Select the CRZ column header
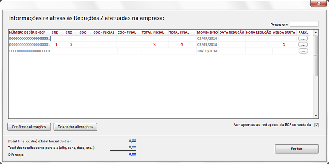 click(x=55, y=32)
